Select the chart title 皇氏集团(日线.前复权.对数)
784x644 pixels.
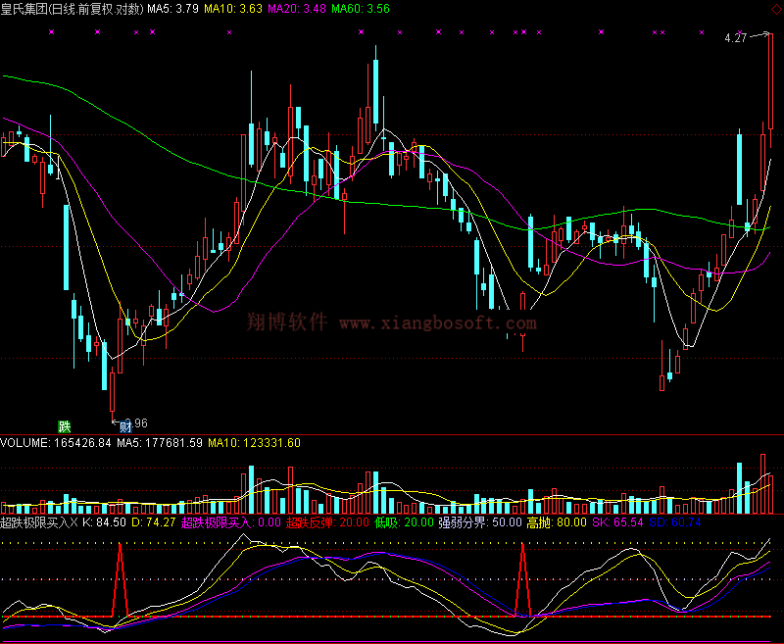coord(72,9)
